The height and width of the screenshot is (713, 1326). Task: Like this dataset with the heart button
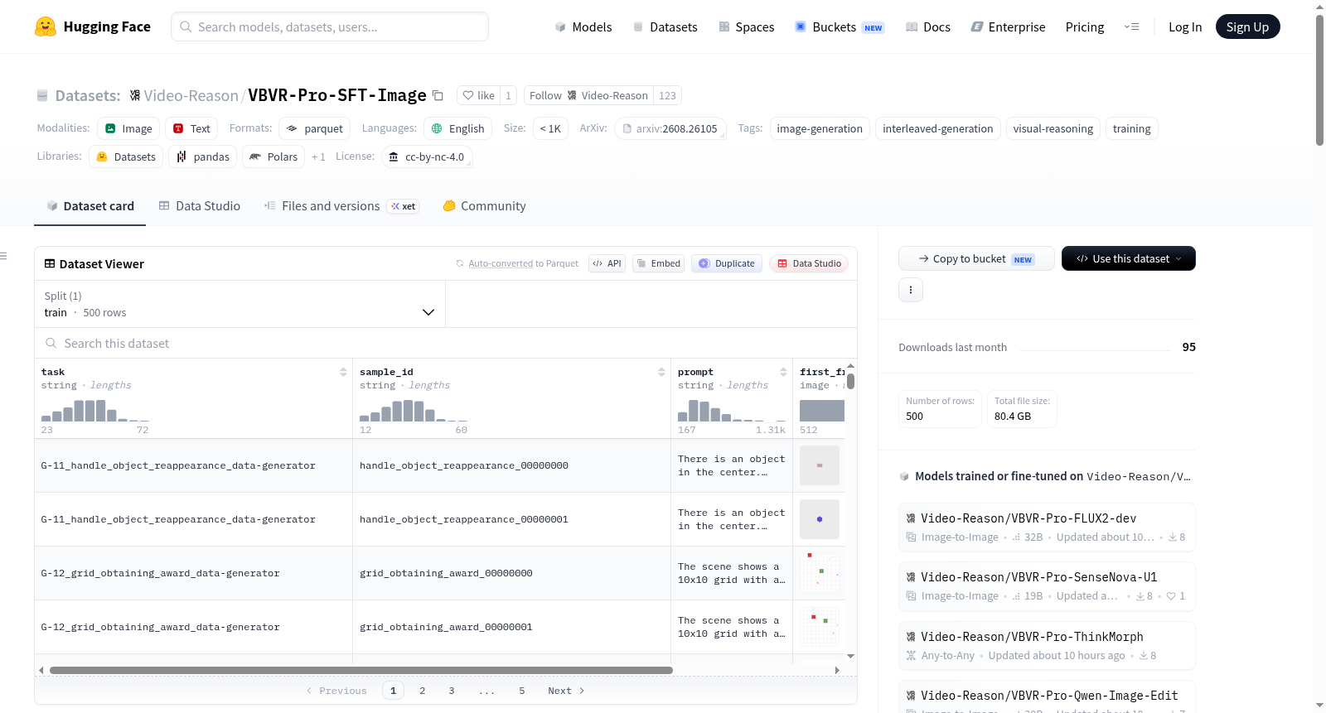(x=478, y=95)
